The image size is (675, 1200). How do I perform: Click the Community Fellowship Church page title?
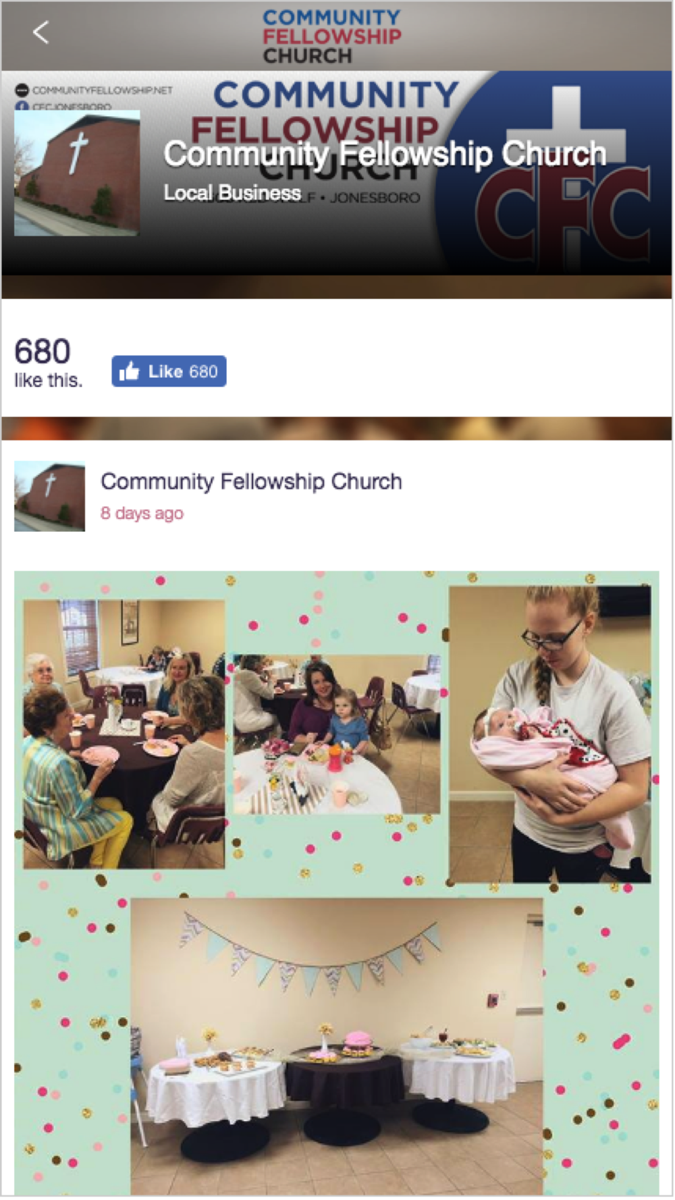[385, 154]
